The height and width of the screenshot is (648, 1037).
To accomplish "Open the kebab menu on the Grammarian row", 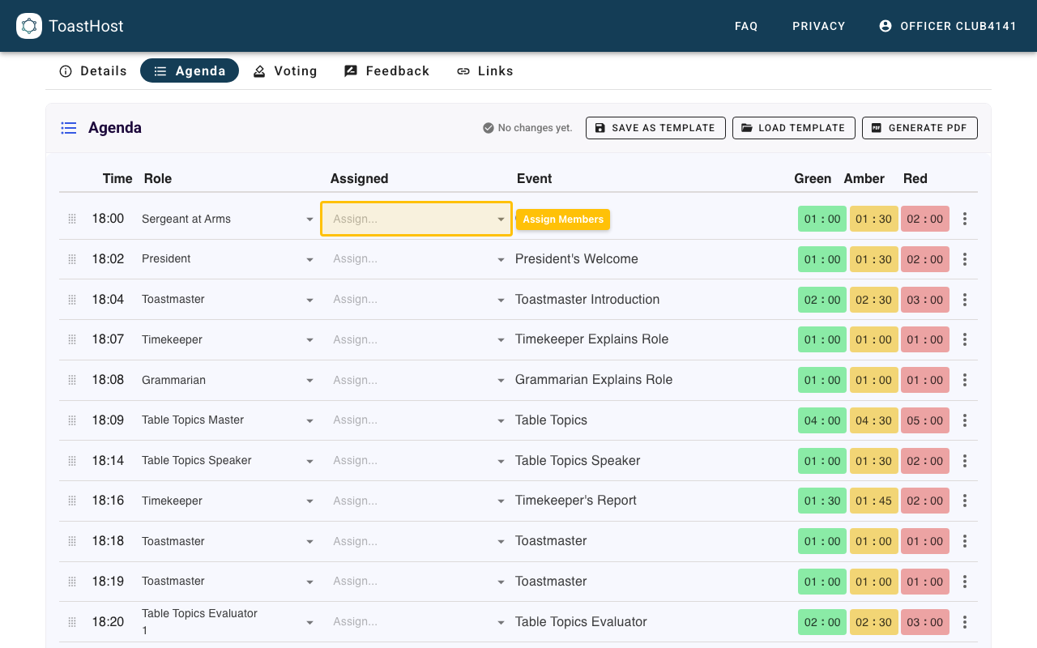I will pyautogui.click(x=964, y=379).
